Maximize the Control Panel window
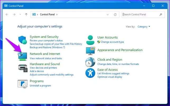The height and width of the screenshot is (106, 170). click(153, 6)
